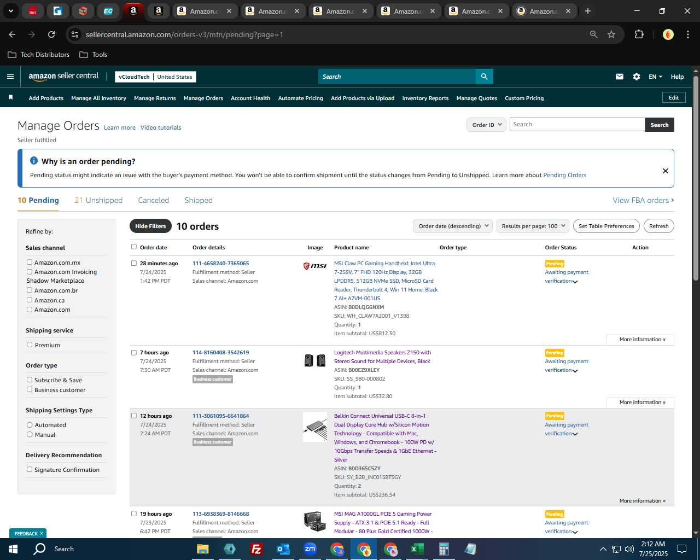Click the Refresh orders button
The width and height of the screenshot is (700, 560).
[x=659, y=226]
